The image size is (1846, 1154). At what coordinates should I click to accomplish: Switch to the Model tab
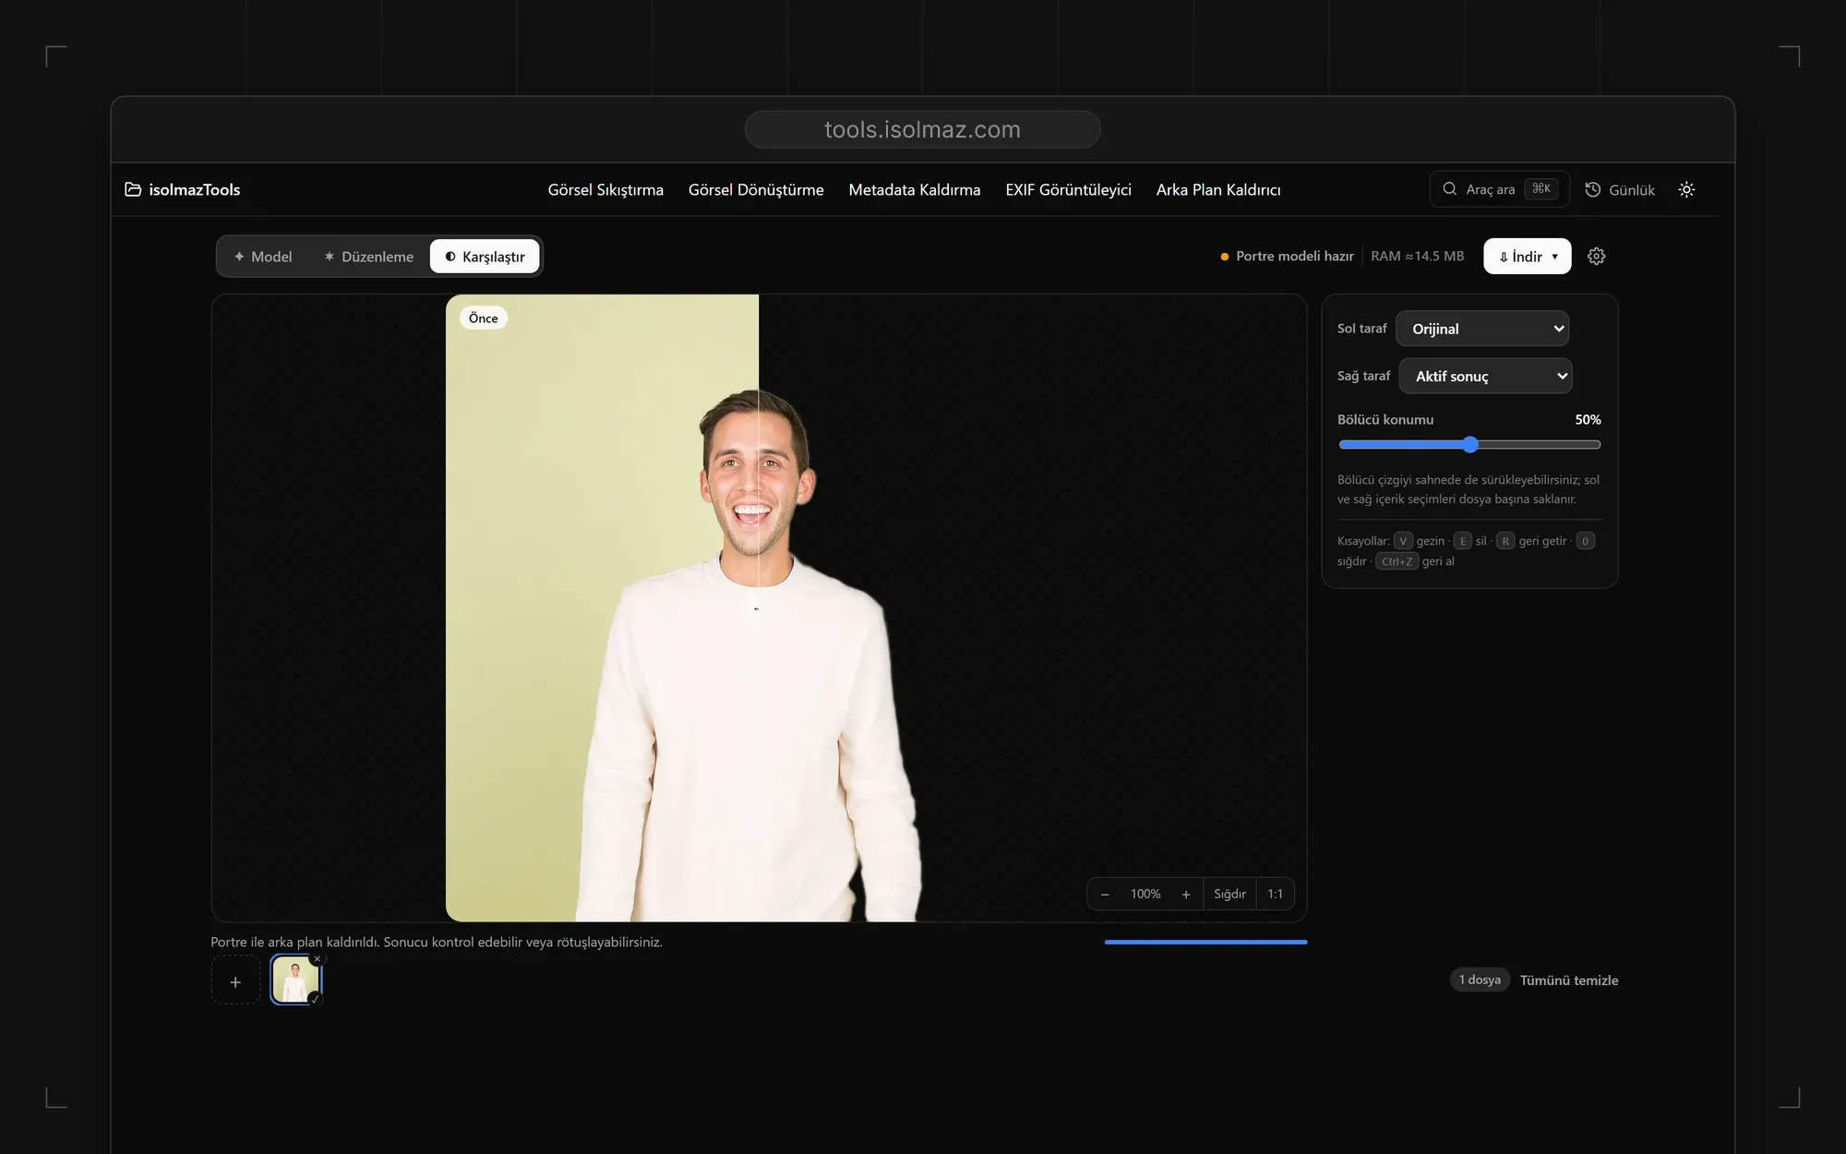coord(263,257)
